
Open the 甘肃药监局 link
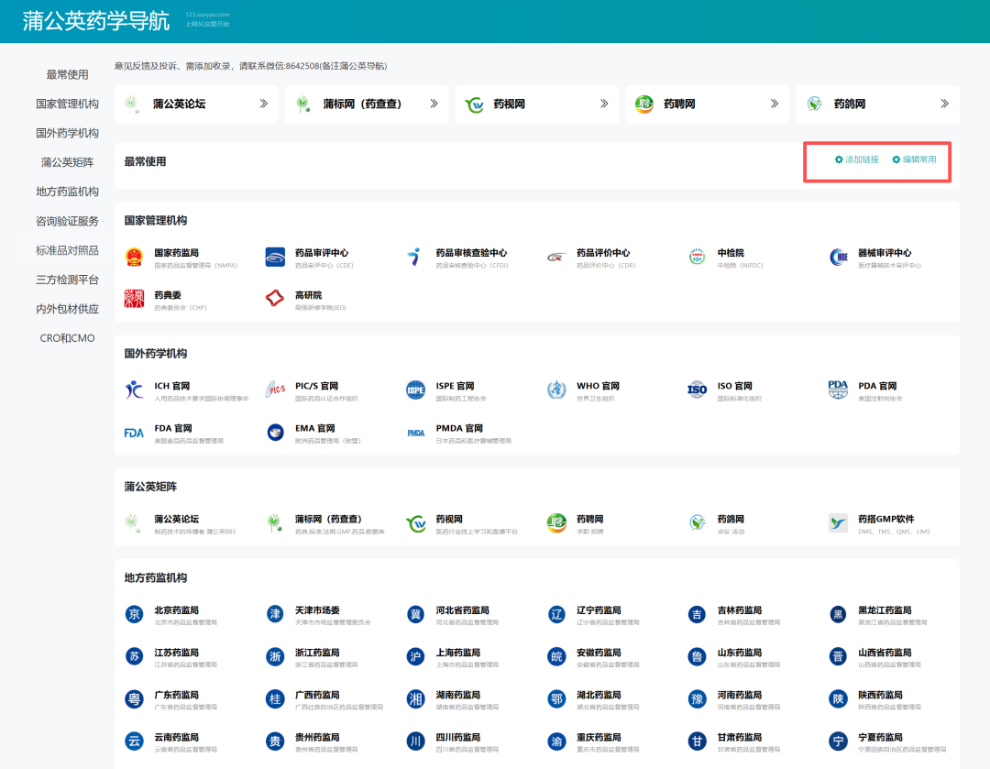click(740, 737)
